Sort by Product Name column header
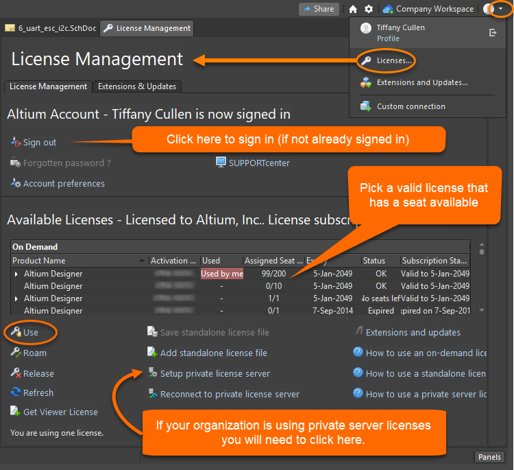Screen dimensions: 514x470 click(79, 261)
